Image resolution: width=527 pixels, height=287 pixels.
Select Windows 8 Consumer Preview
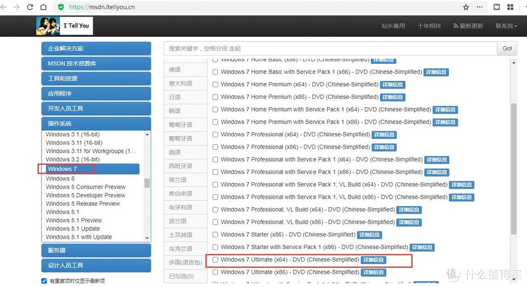(86, 187)
